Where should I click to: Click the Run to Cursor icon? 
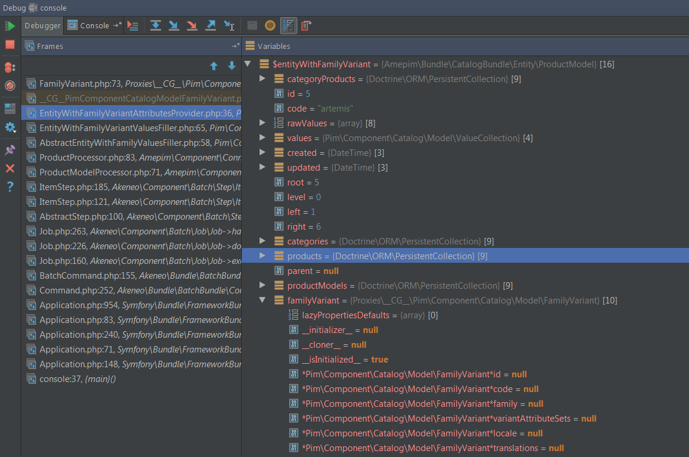click(x=229, y=25)
